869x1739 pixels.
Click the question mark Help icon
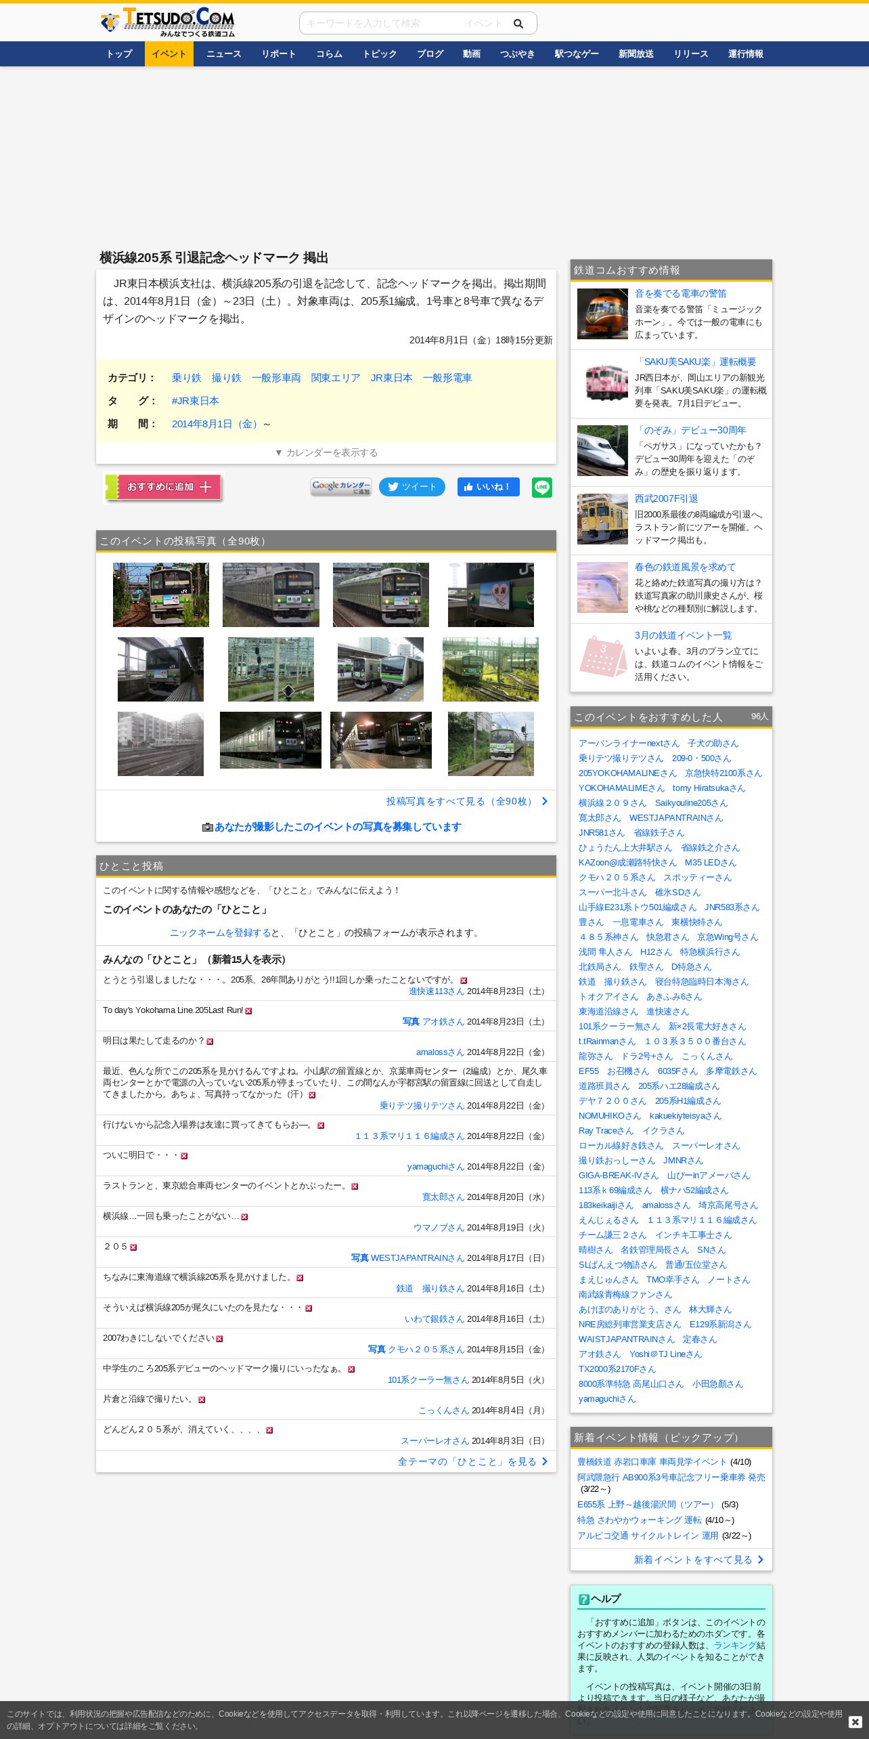(583, 1600)
